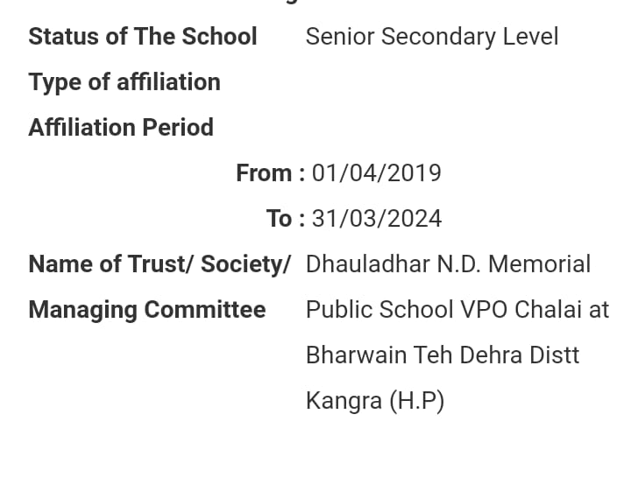Click the "Name of Trust/ Society/" label

(160, 264)
